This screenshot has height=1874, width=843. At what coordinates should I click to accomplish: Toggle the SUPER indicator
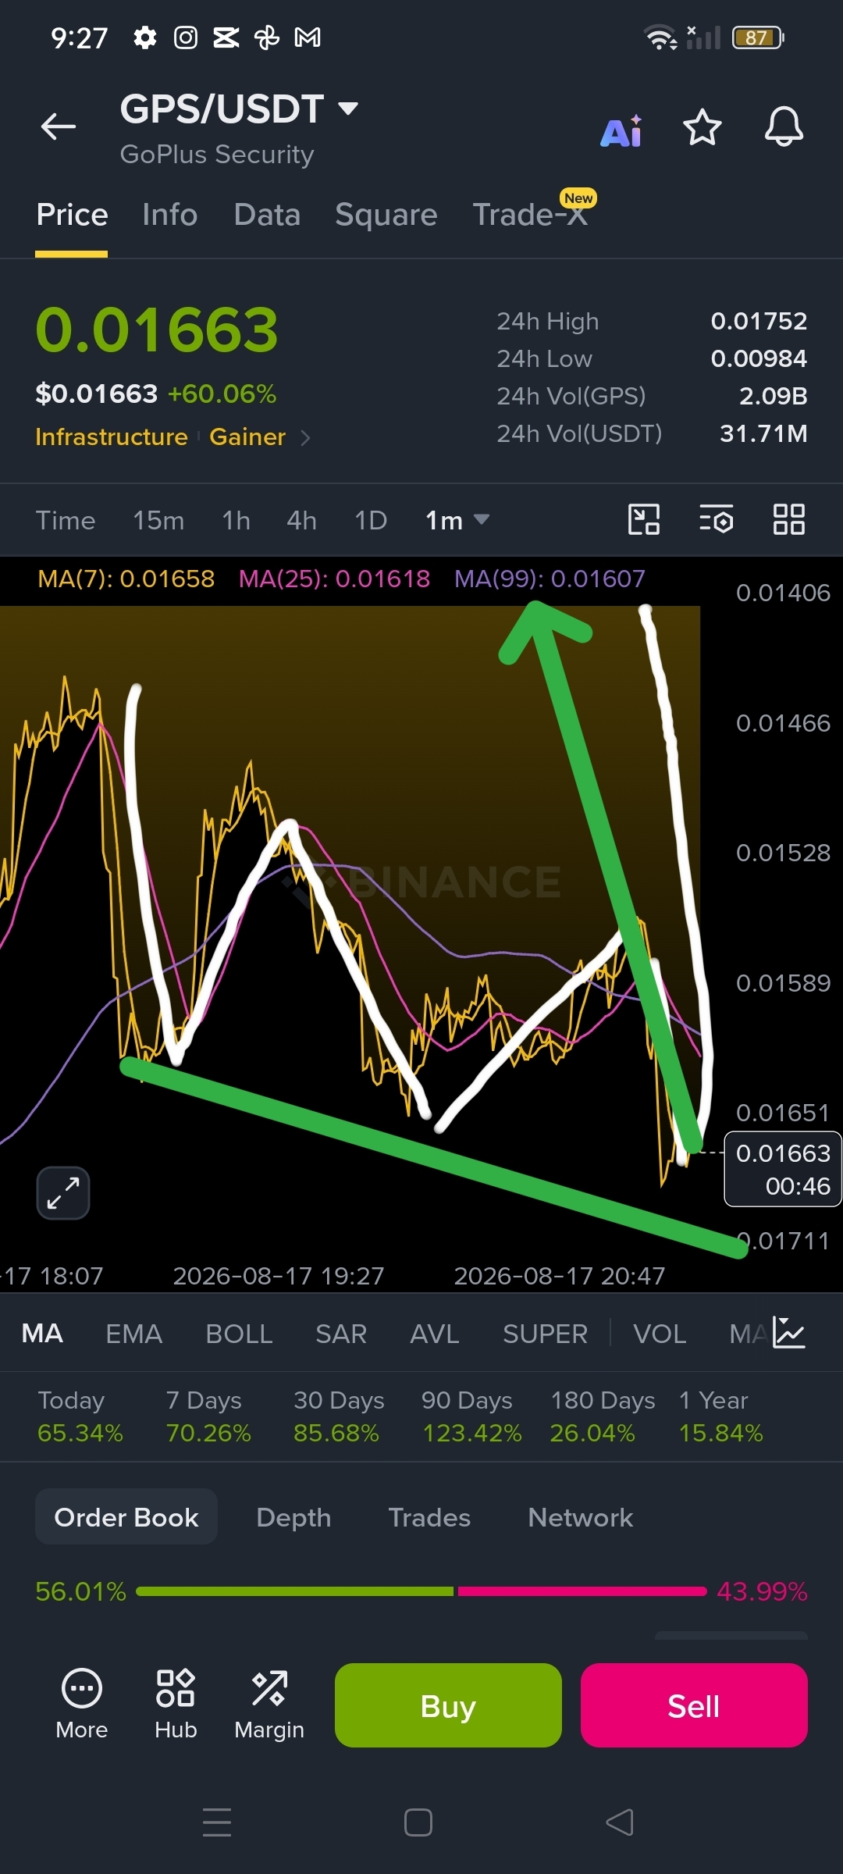point(545,1334)
